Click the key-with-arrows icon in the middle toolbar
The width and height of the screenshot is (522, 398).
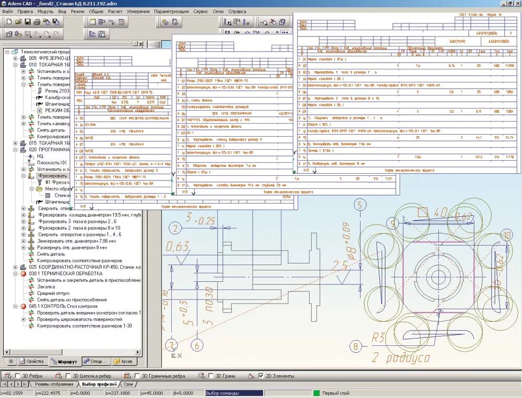[165, 22]
